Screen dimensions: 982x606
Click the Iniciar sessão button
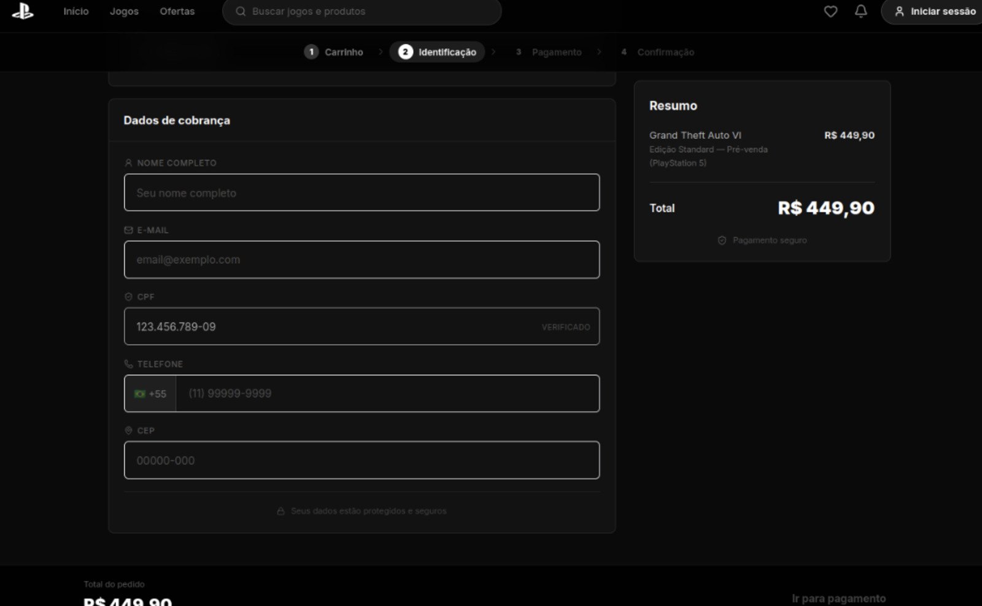[933, 12]
